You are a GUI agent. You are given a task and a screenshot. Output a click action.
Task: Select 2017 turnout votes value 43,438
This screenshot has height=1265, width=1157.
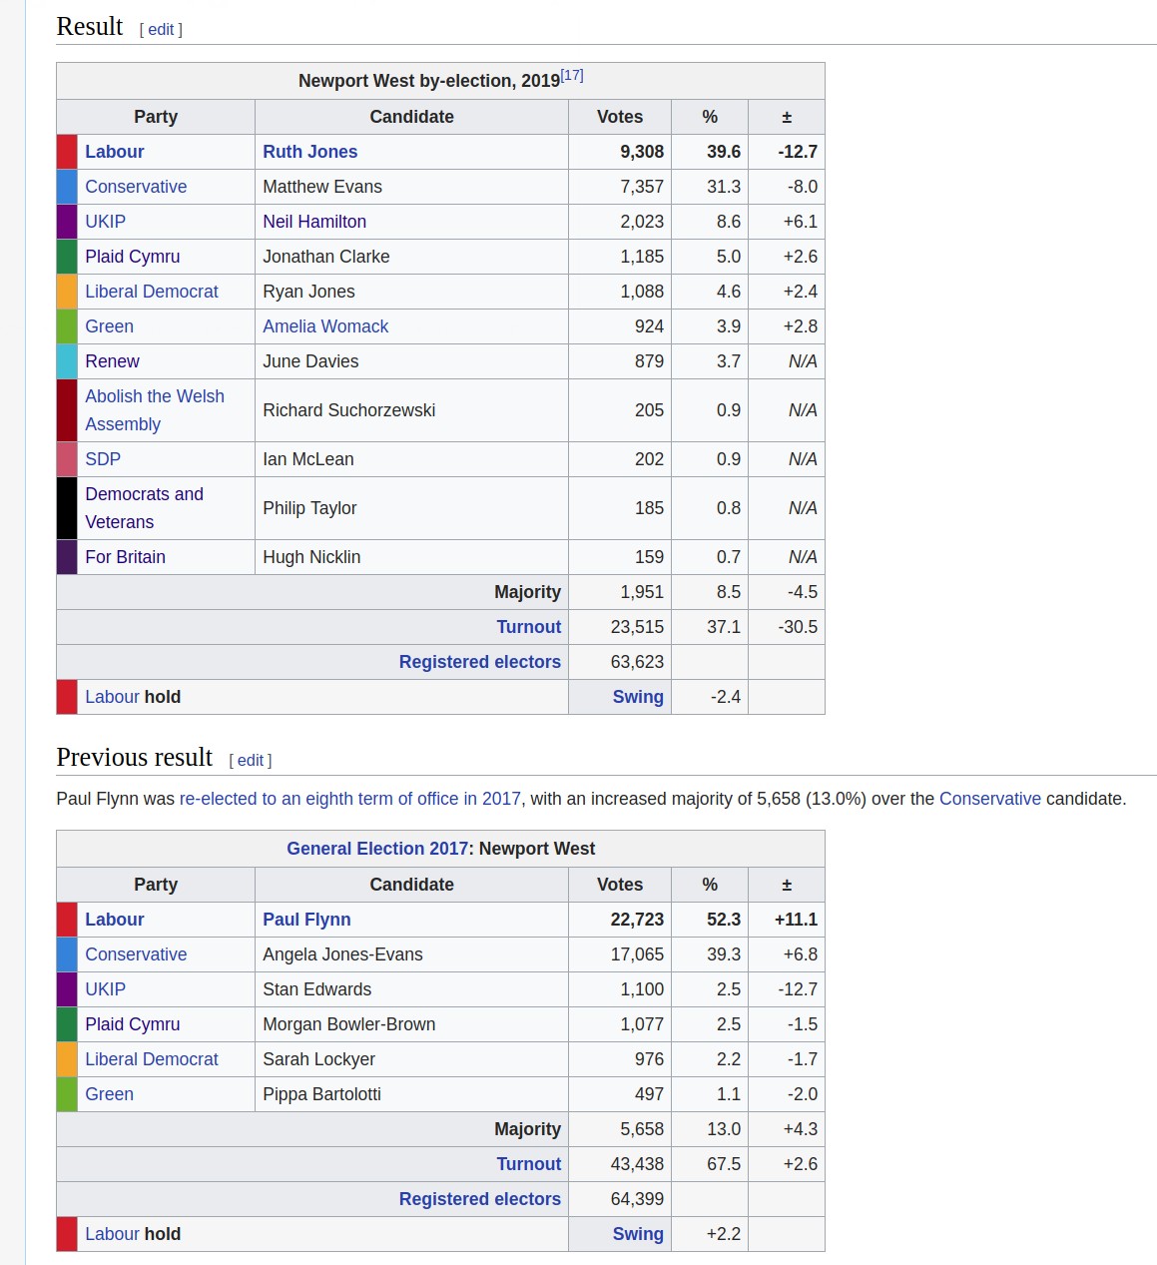click(x=637, y=1164)
